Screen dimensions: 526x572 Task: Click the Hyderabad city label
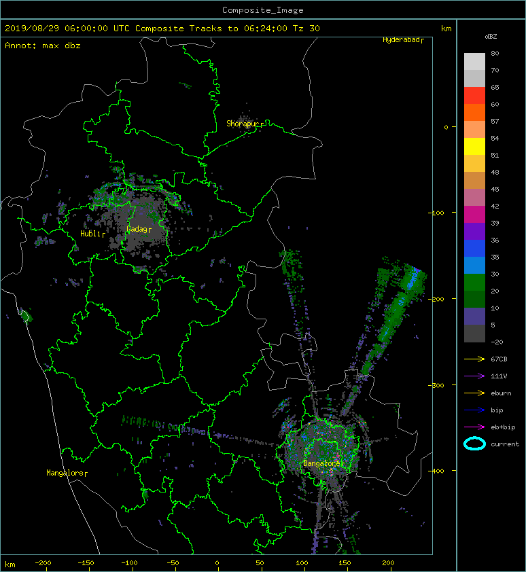coord(403,40)
